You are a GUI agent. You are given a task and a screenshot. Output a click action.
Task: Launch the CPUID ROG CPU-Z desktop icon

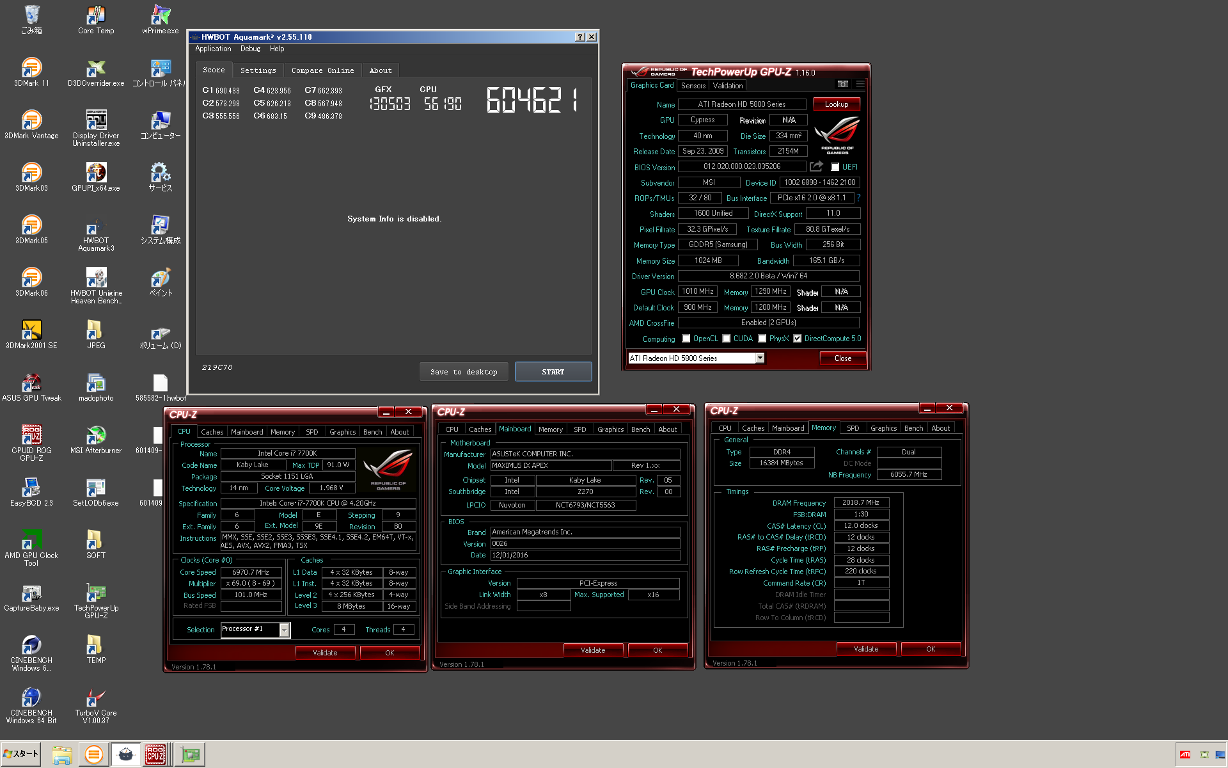click(31, 444)
